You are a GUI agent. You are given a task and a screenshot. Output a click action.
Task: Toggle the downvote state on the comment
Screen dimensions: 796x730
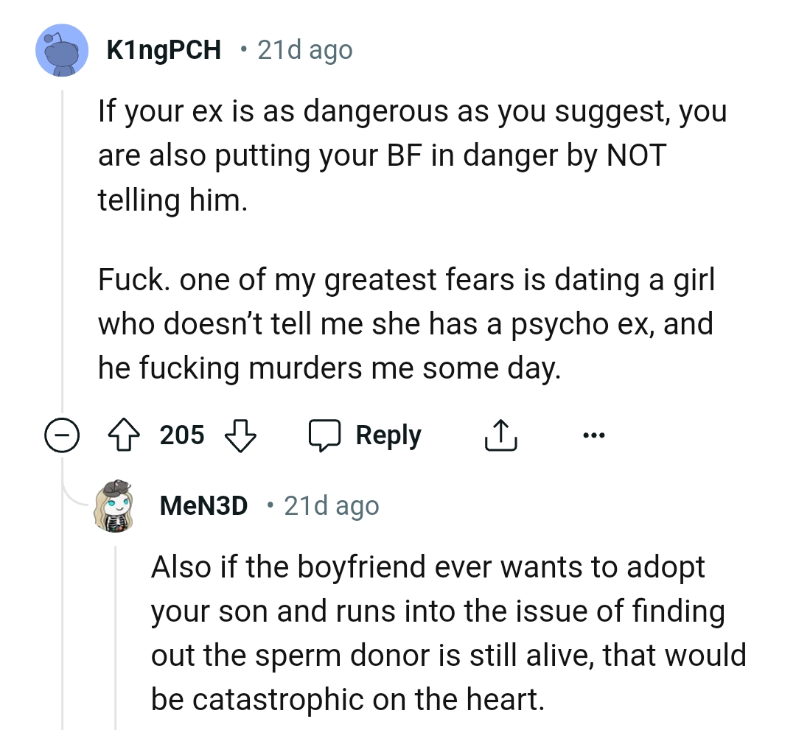pos(240,435)
